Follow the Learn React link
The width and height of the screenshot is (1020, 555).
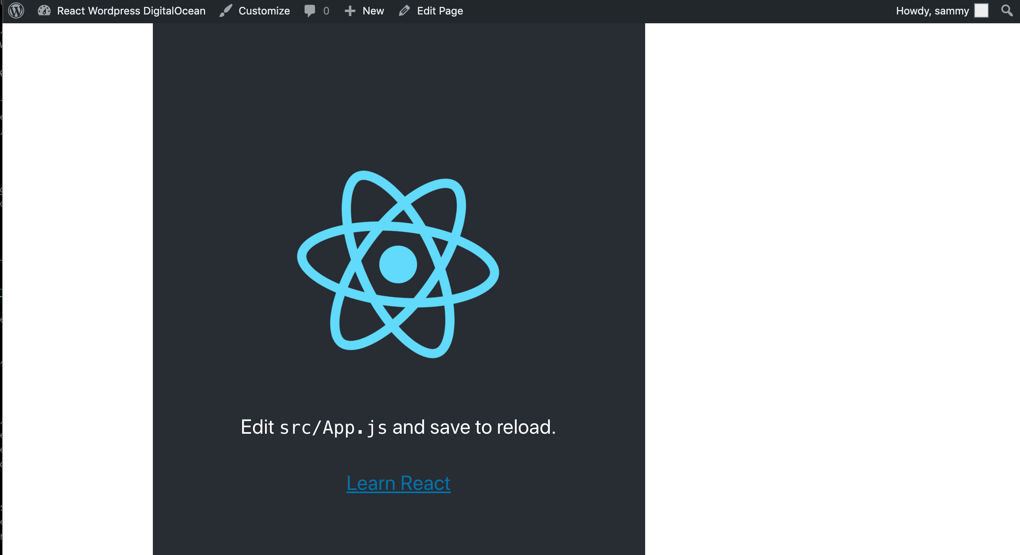(398, 483)
